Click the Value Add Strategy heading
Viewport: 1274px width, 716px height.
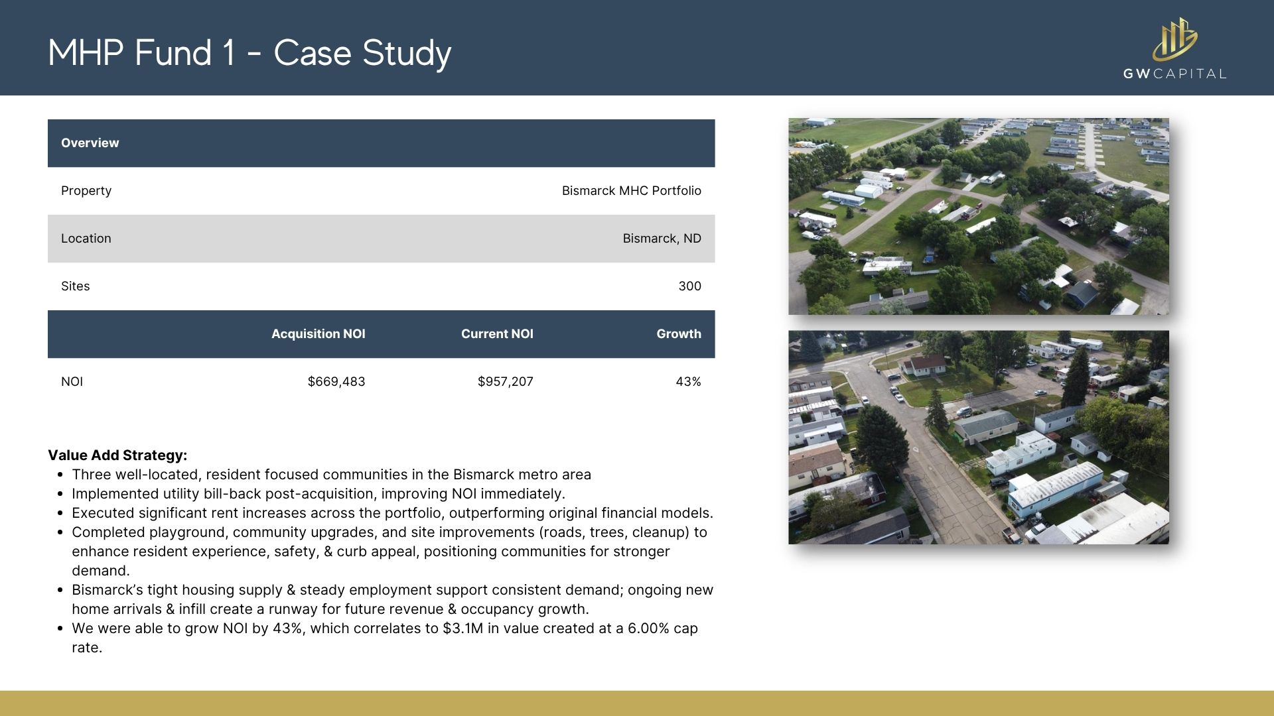117,455
